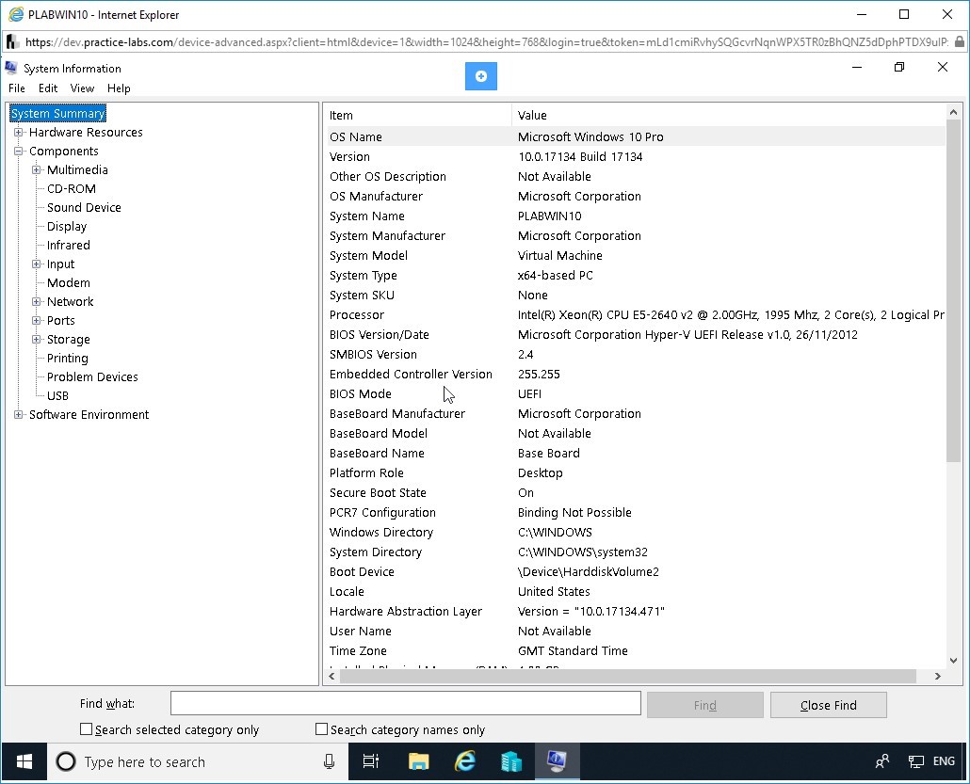The width and height of the screenshot is (970, 784).
Task: Select the Time Zone row
Action: 636,651
